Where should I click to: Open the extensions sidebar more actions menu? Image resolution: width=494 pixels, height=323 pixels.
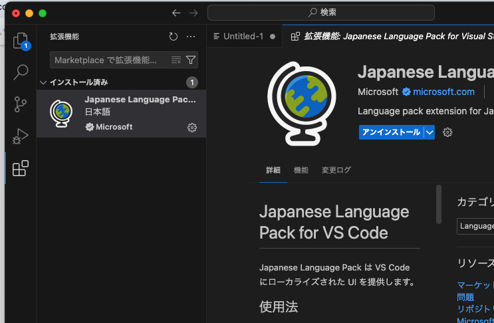click(x=191, y=37)
